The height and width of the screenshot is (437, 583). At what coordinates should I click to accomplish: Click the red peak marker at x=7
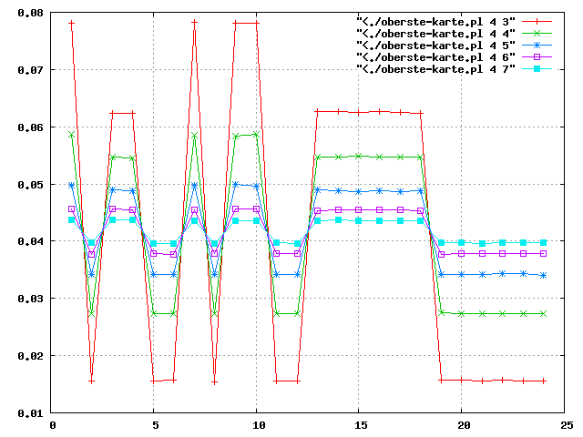(x=194, y=22)
